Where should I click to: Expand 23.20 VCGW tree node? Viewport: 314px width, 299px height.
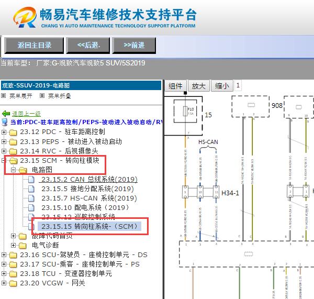pos(4,283)
